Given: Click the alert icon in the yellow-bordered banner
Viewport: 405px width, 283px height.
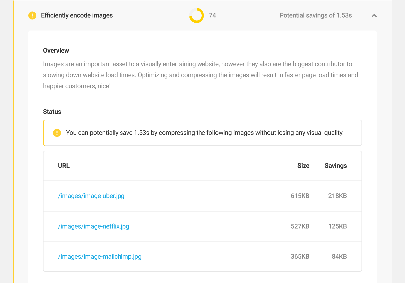Looking at the screenshot, I should pyautogui.click(x=57, y=133).
